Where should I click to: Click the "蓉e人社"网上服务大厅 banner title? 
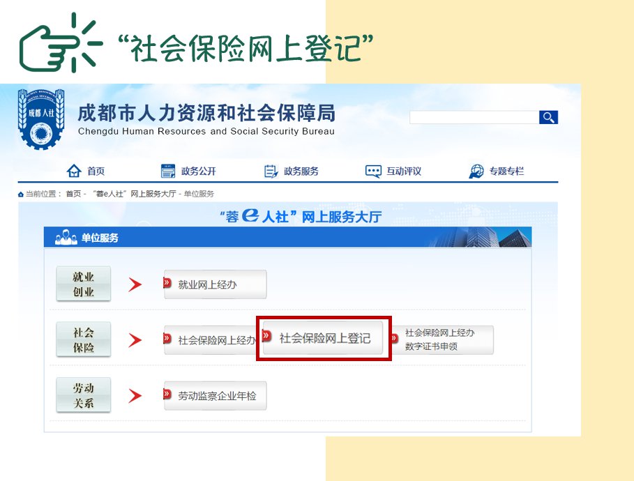point(301,216)
